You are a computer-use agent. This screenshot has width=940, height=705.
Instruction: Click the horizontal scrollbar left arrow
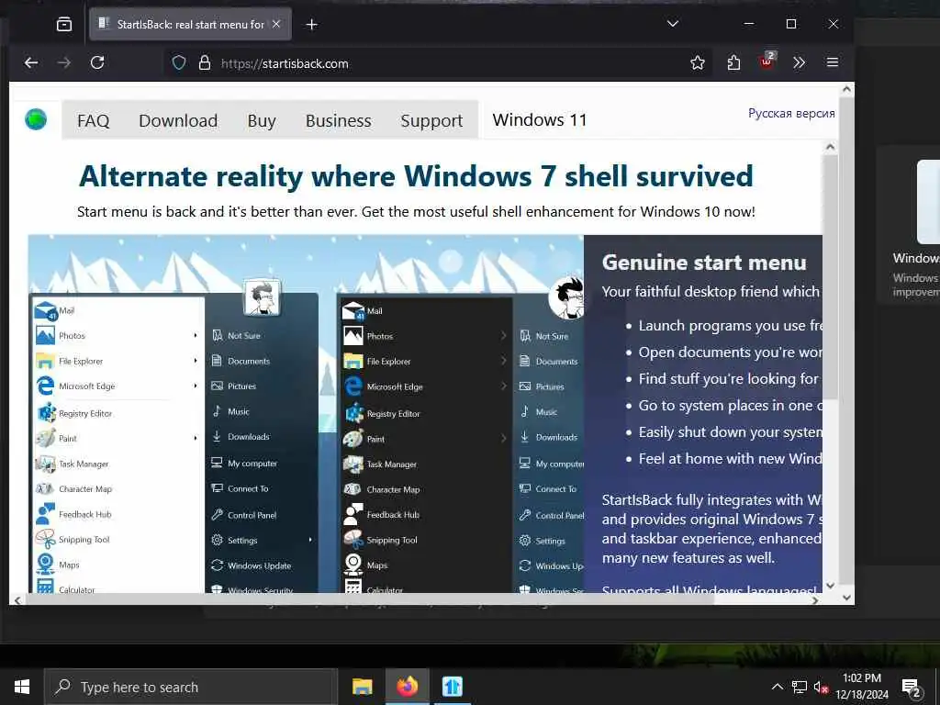point(17,600)
